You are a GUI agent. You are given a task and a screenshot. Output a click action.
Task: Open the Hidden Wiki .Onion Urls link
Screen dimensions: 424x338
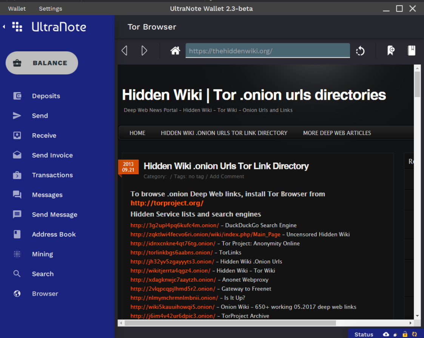click(x=172, y=262)
